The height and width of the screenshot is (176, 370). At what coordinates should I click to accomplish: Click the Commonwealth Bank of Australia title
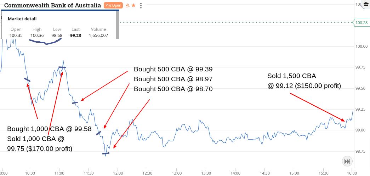[53, 5]
